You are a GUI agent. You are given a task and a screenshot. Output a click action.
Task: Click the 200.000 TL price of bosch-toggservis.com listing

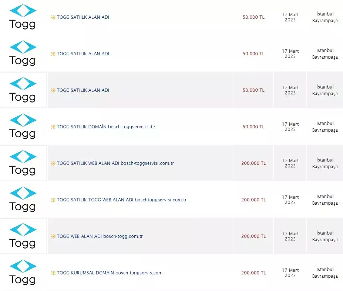coord(253,273)
